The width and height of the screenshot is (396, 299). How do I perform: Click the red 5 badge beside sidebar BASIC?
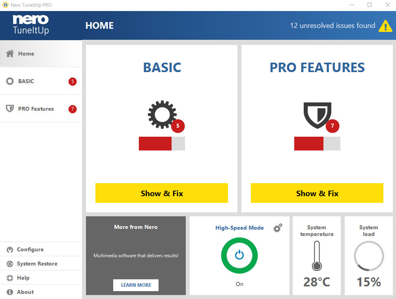click(x=73, y=82)
